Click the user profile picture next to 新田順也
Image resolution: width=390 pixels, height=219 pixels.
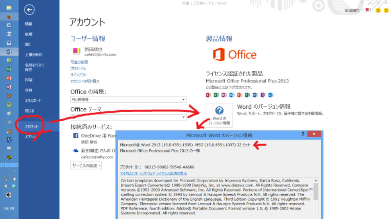(x=76, y=52)
